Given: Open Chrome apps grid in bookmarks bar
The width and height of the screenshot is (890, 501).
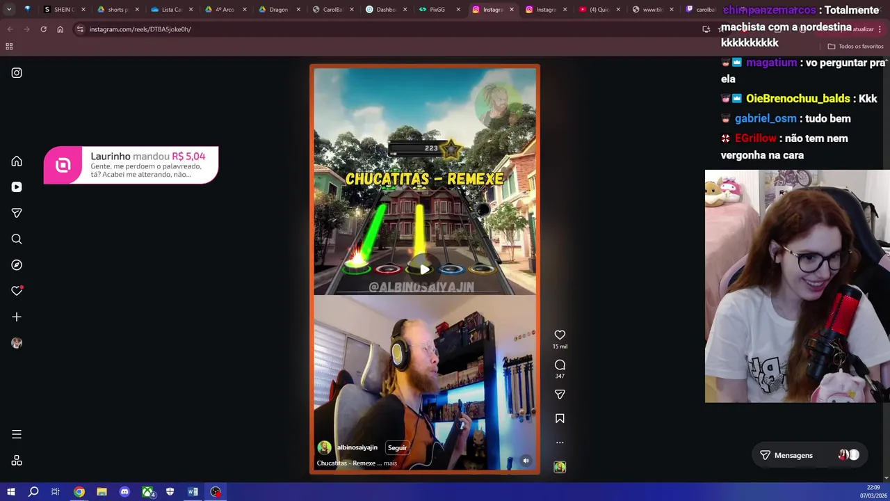Looking at the screenshot, I should 9,47.
